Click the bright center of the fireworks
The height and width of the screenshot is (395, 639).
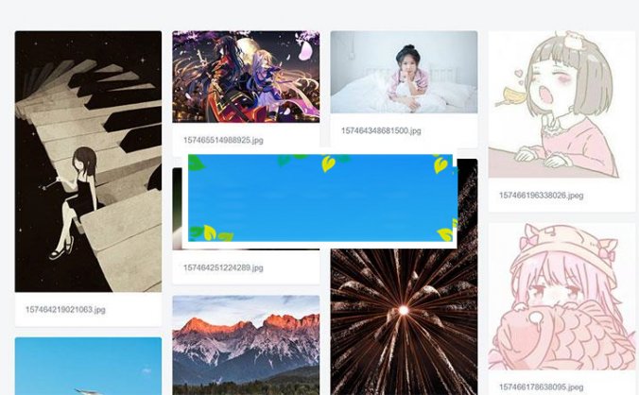pyautogui.click(x=404, y=310)
